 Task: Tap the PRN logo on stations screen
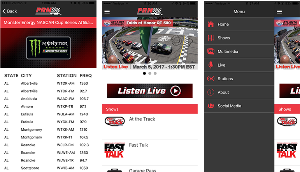(49, 11)
